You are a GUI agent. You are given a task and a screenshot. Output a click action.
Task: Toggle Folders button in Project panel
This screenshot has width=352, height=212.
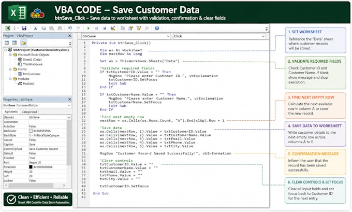pyautogui.click(x=24, y=43)
